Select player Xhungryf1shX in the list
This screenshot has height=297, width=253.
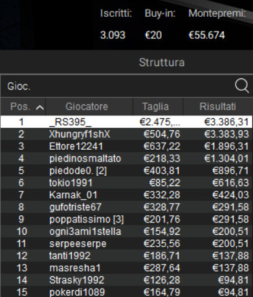(x=126, y=134)
